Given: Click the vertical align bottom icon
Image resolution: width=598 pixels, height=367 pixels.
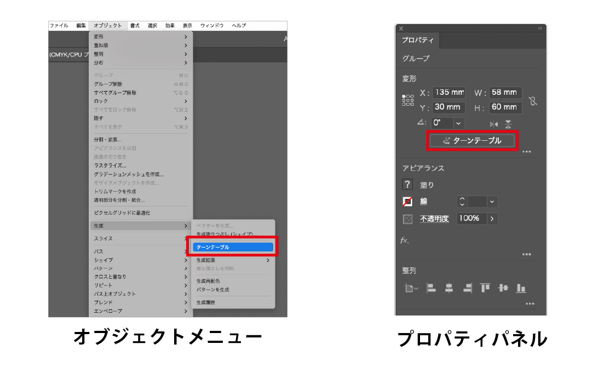Looking at the screenshot, I should (521, 288).
